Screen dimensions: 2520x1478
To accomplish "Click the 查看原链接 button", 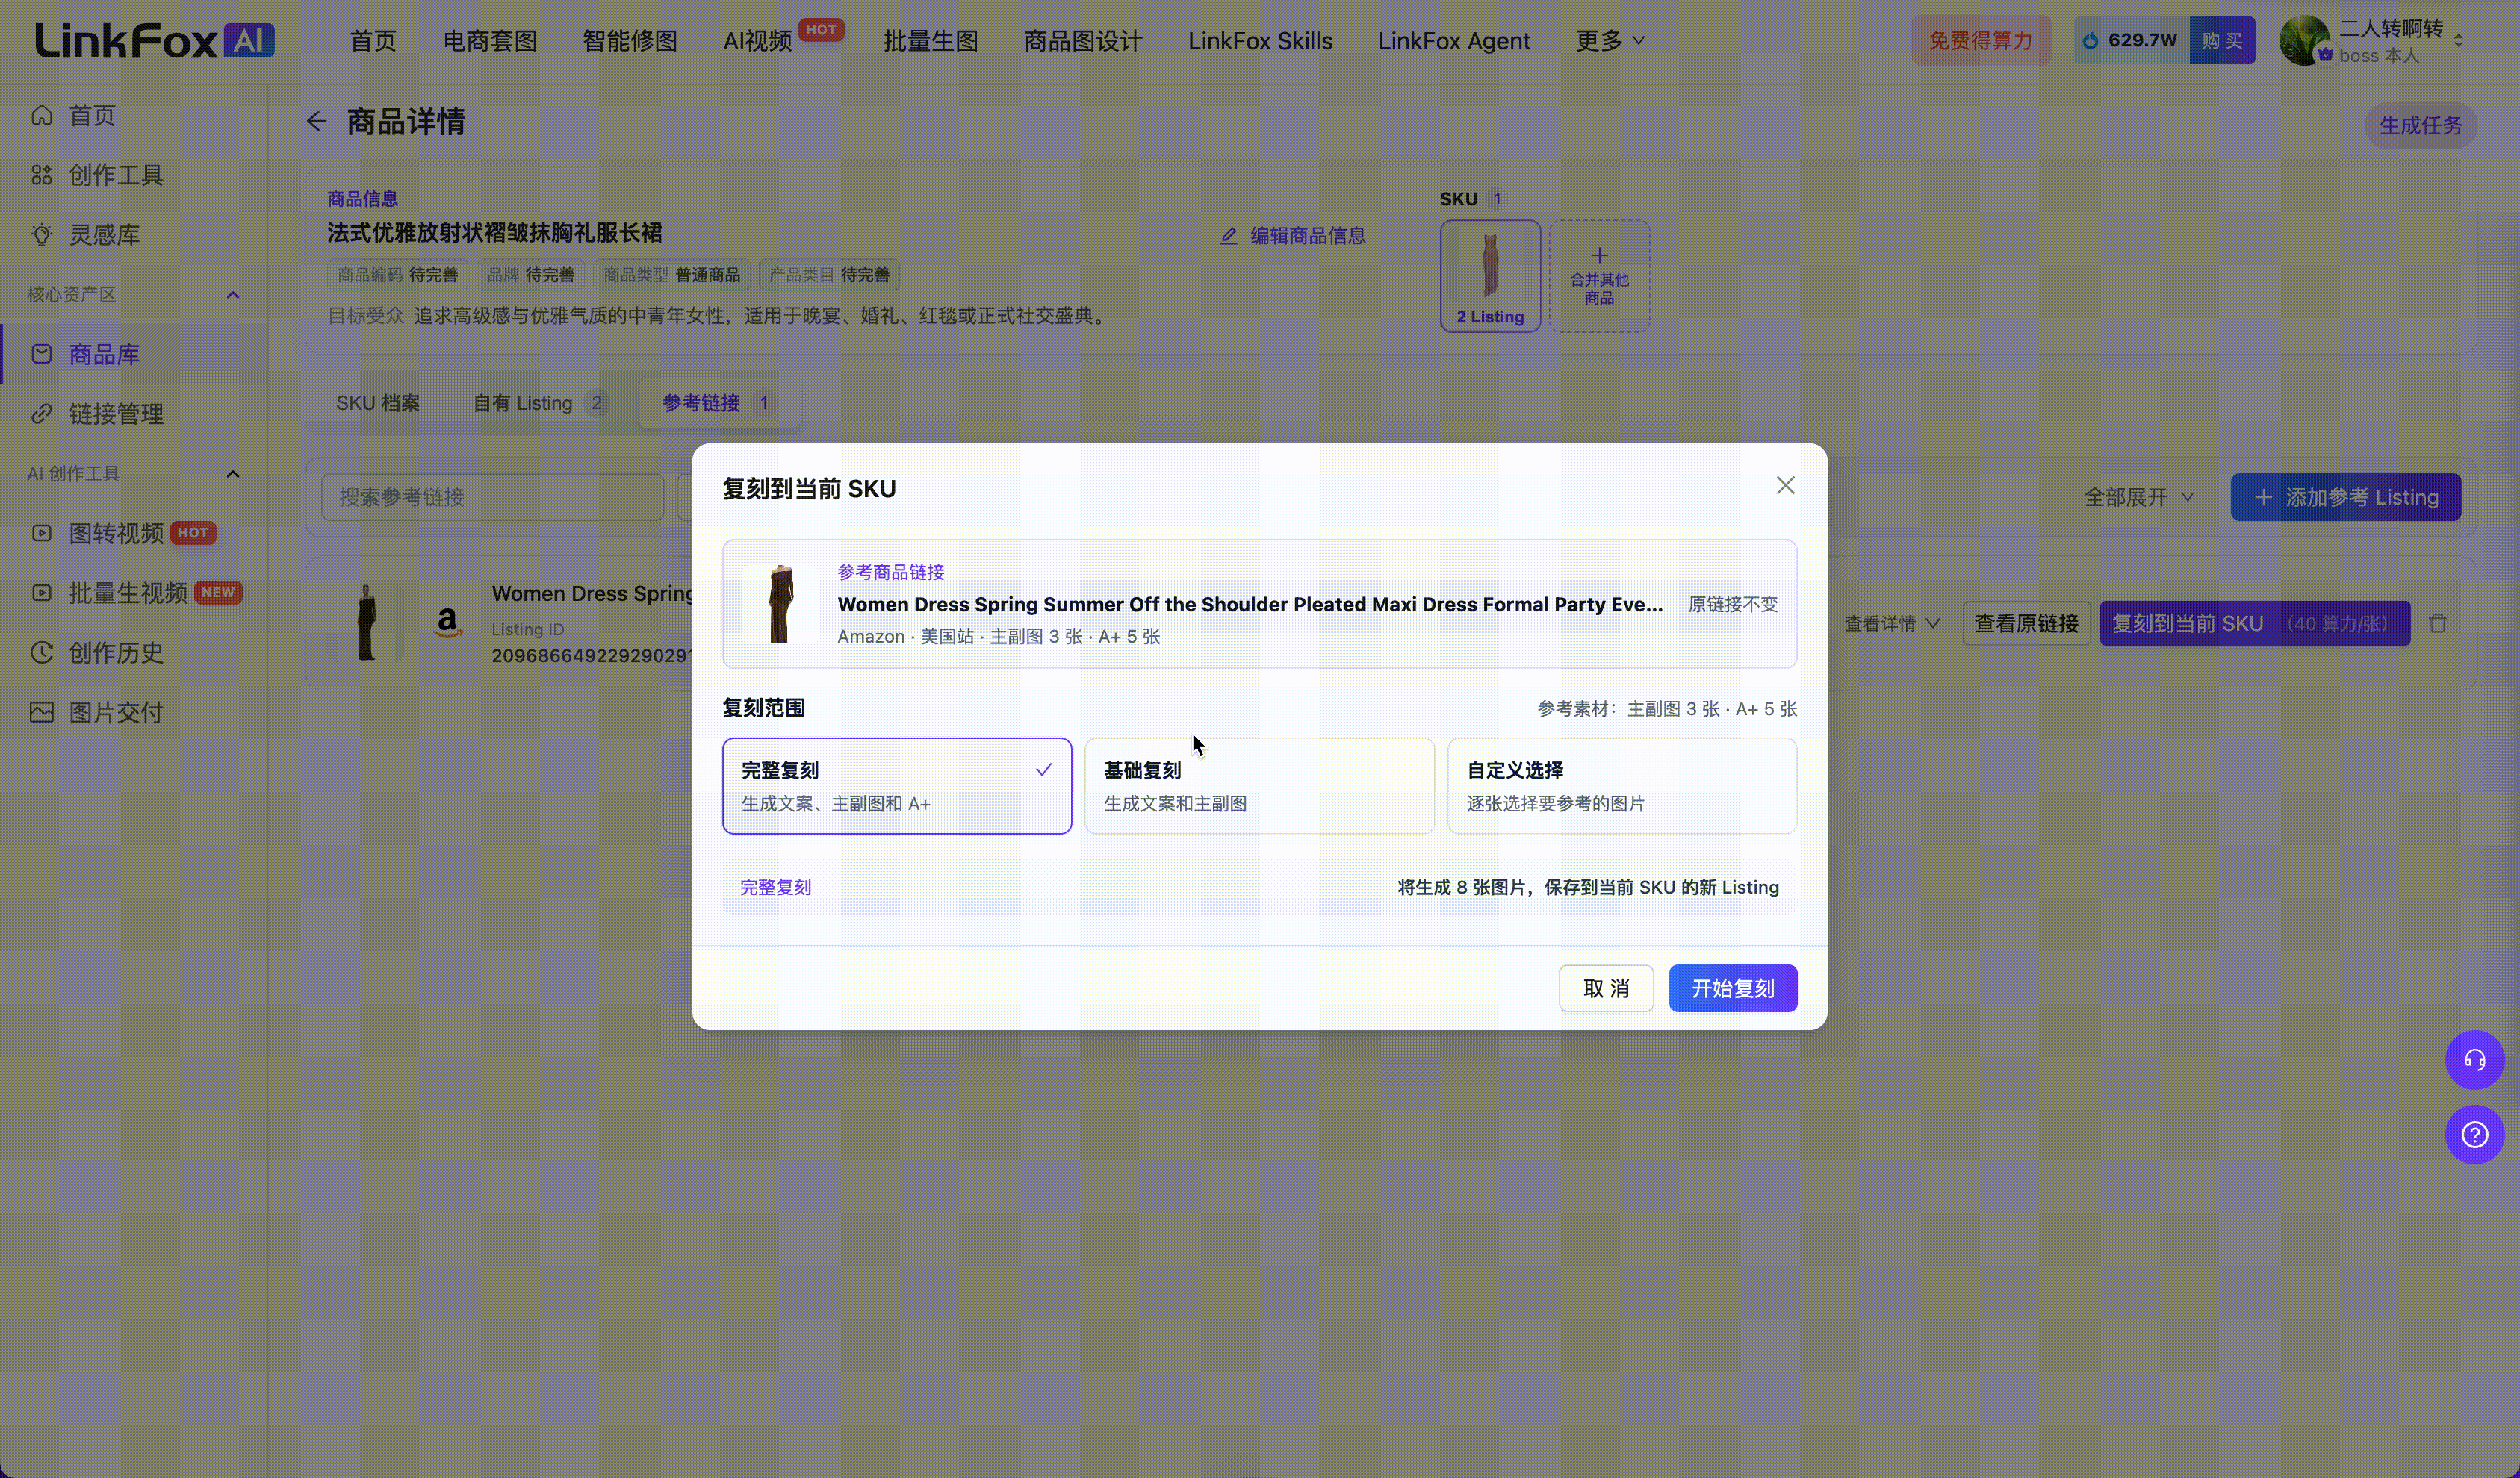I will coord(2026,623).
